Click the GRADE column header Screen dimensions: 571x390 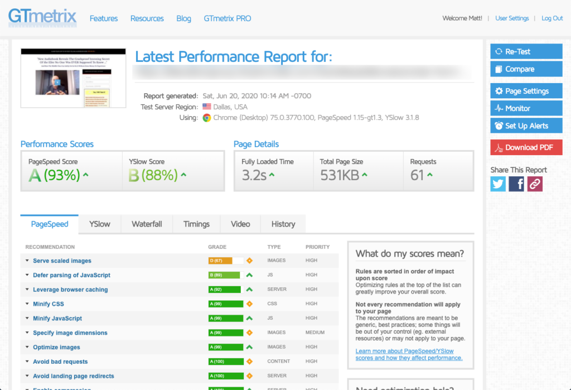217,247
